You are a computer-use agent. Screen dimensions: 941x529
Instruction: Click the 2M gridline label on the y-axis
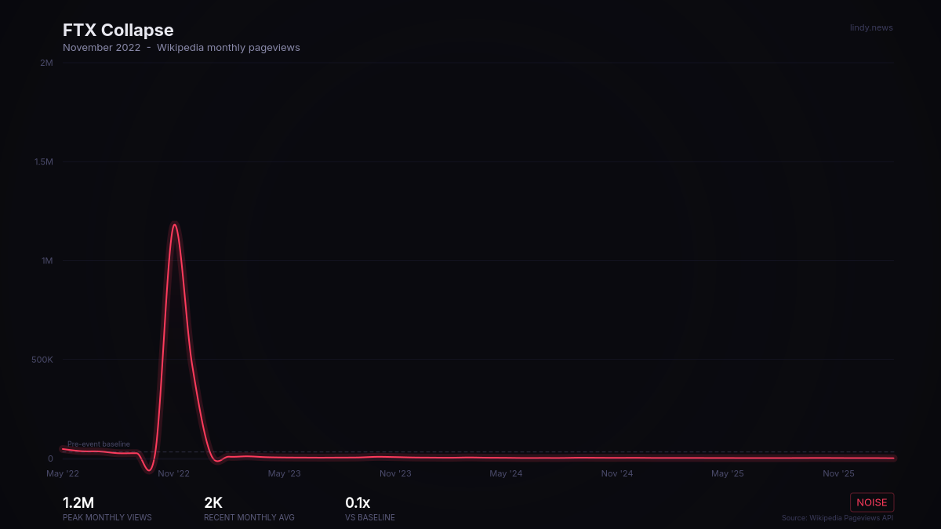(45, 63)
